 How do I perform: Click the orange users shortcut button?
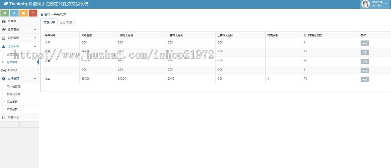tap(23, 13)
